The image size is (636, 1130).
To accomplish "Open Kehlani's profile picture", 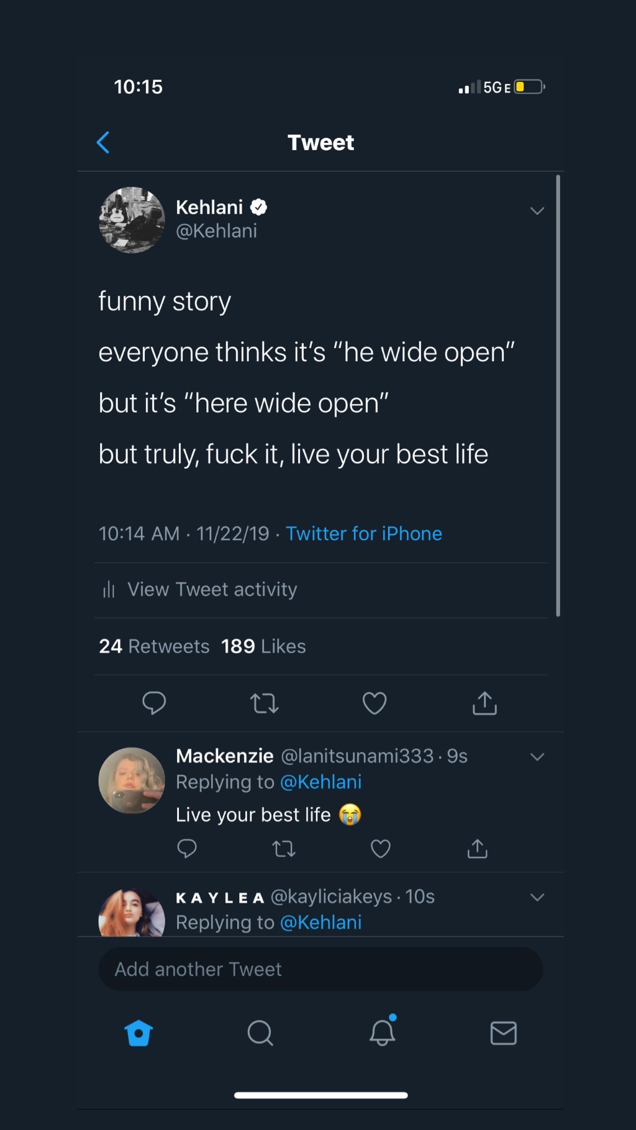I will click(x=132, y=220).
